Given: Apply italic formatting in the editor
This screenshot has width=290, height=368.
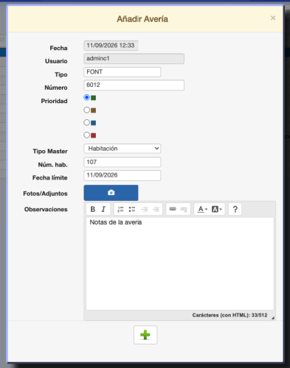Looking at the screenshot, I should pos(103,209).
